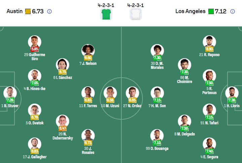The image size is (242, 163).
Task: Click N. Dubersarsky's 6.47 rating badge
Action: [63, 128]
